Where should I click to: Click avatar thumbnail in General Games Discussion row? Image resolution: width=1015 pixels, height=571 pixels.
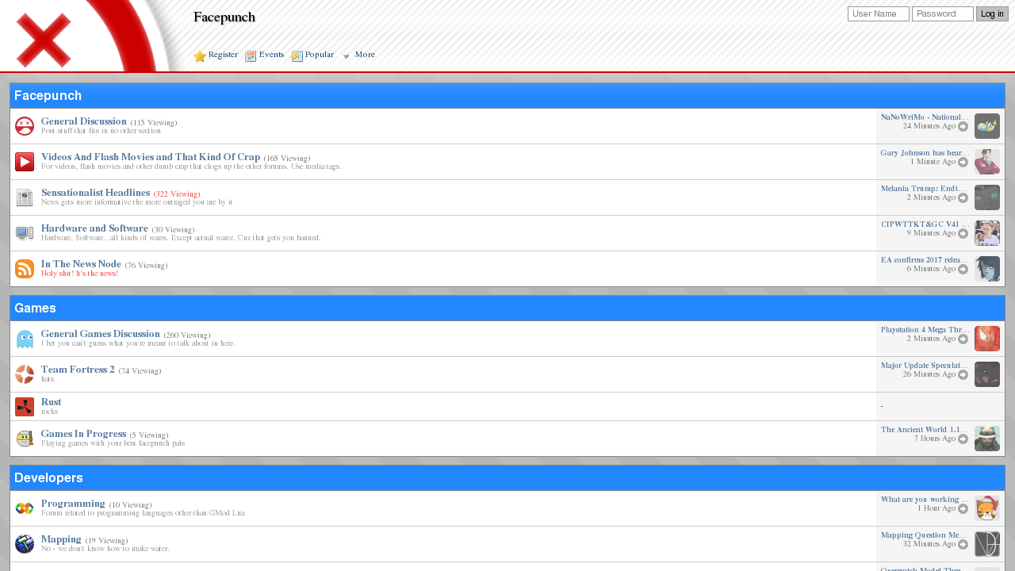pyautogui.click(x=987, y=339)
